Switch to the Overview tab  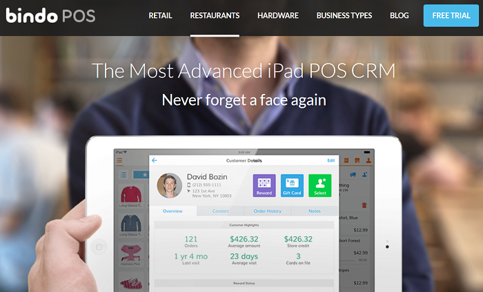point(172,211)
